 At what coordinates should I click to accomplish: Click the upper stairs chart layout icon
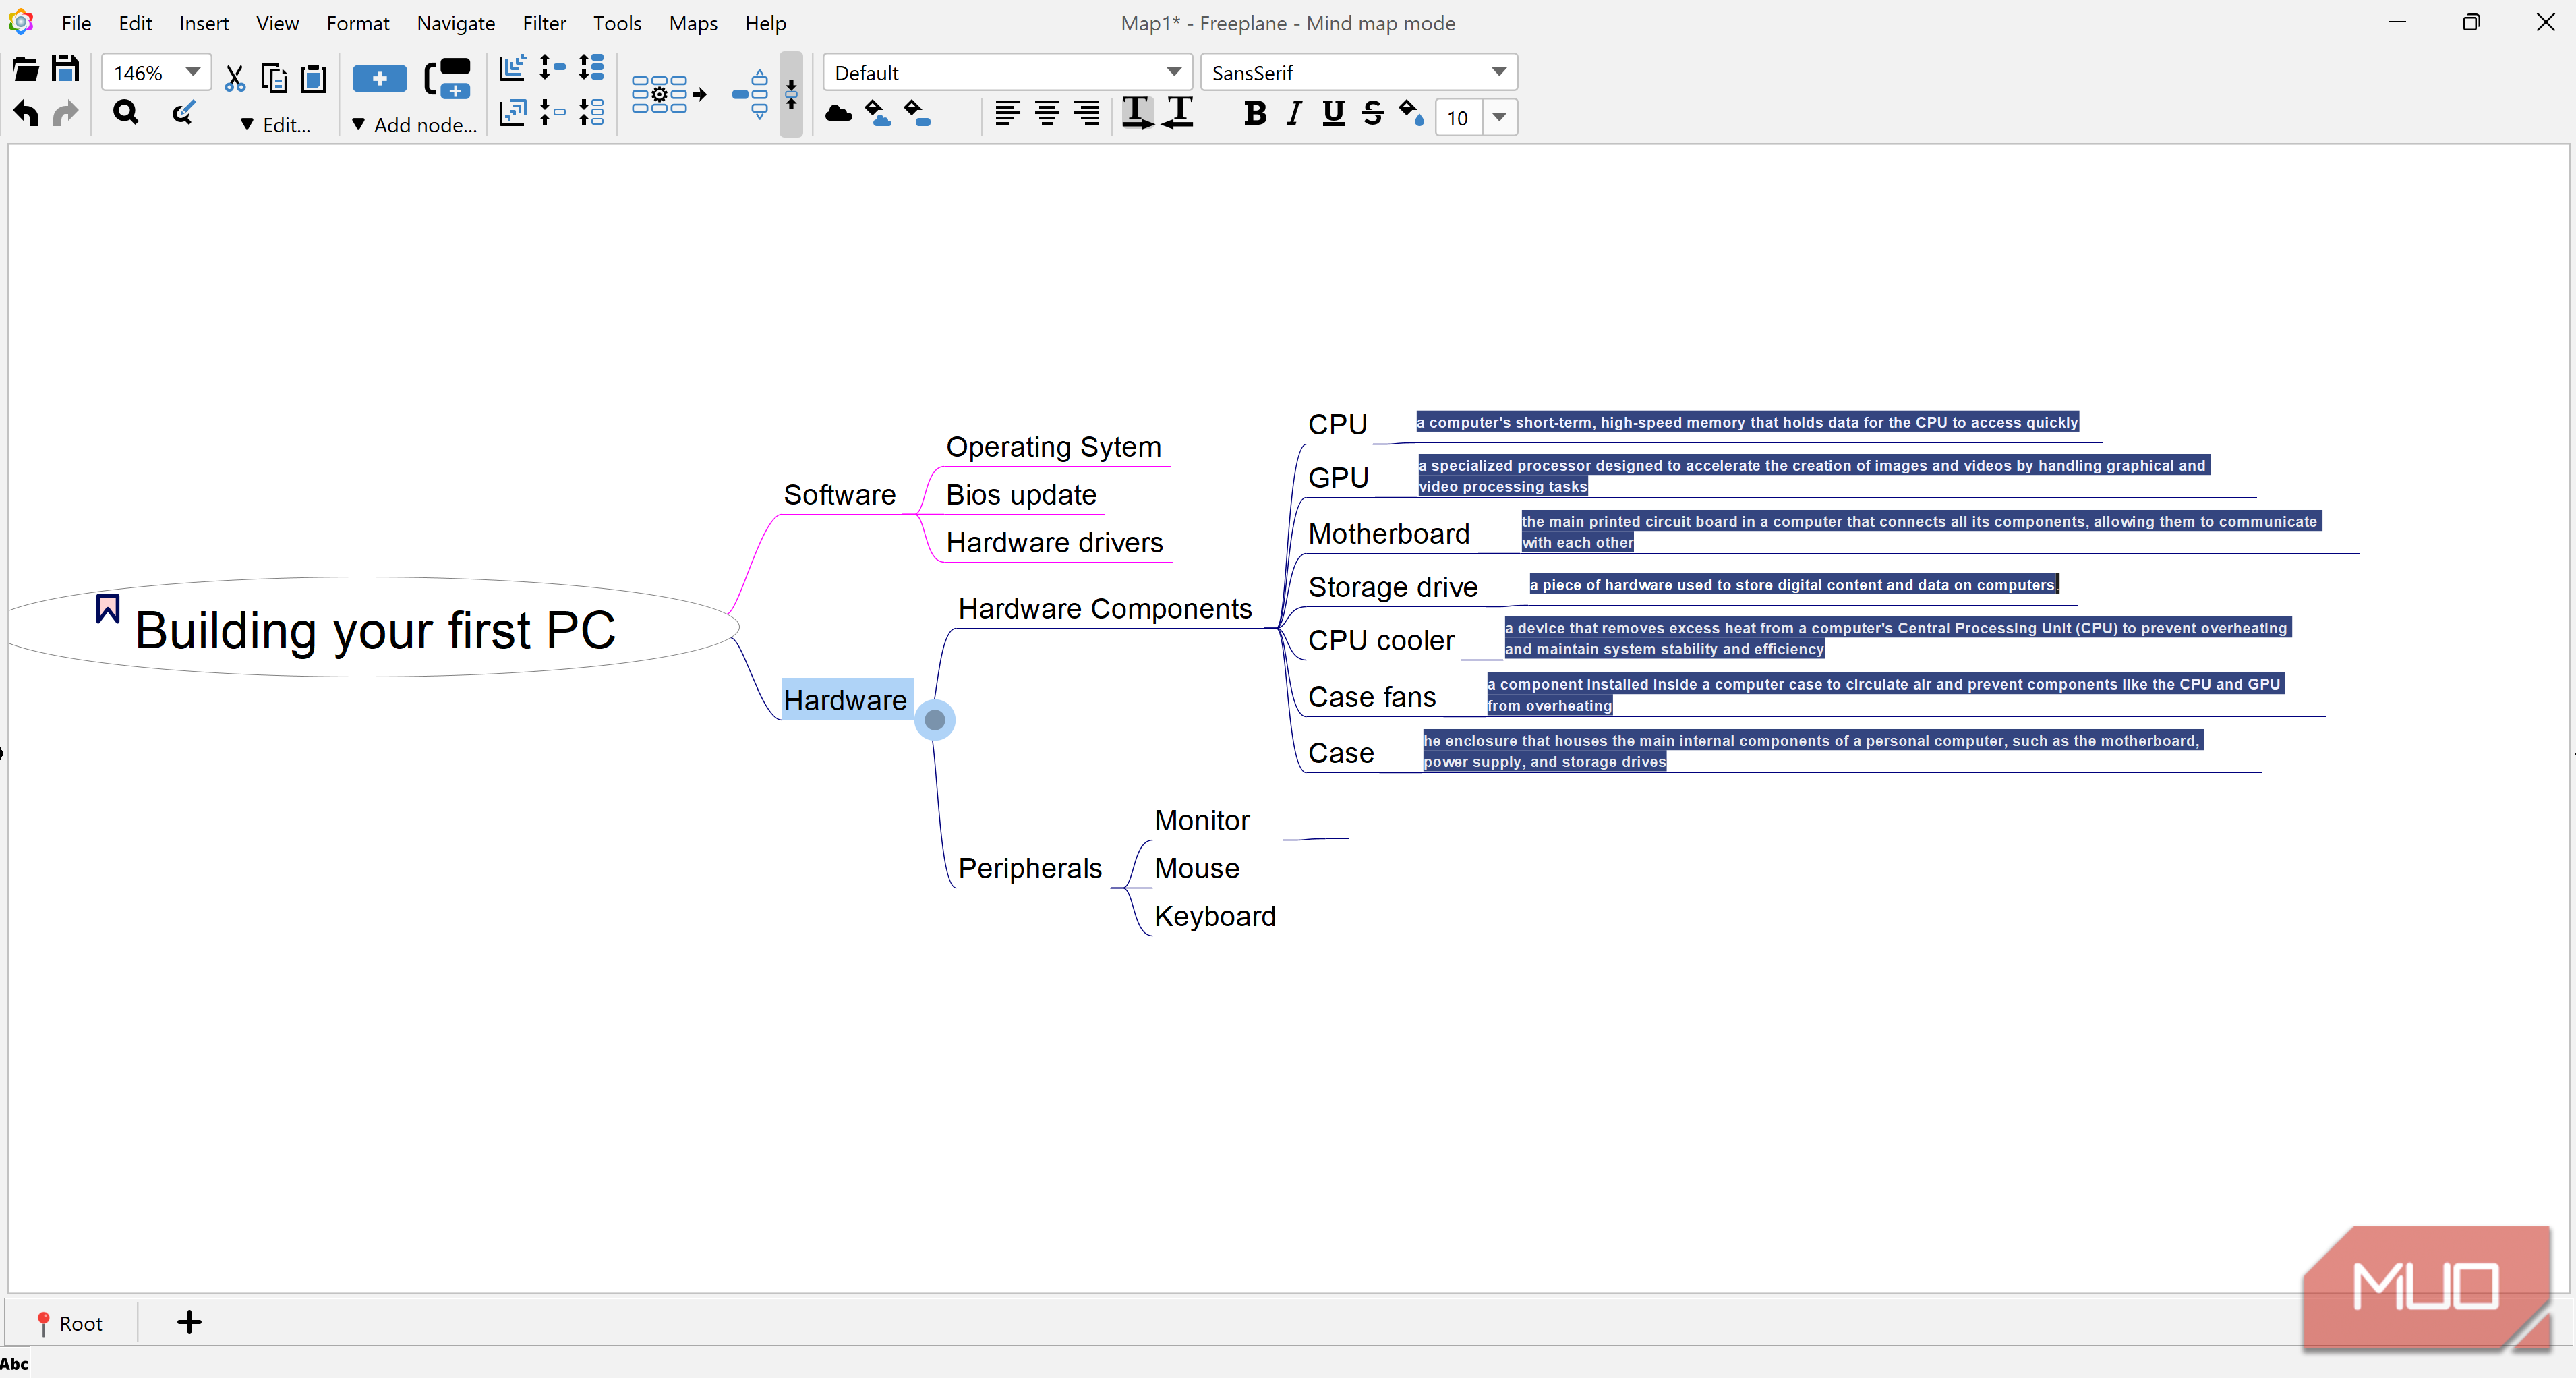click(x=513, y=68)
